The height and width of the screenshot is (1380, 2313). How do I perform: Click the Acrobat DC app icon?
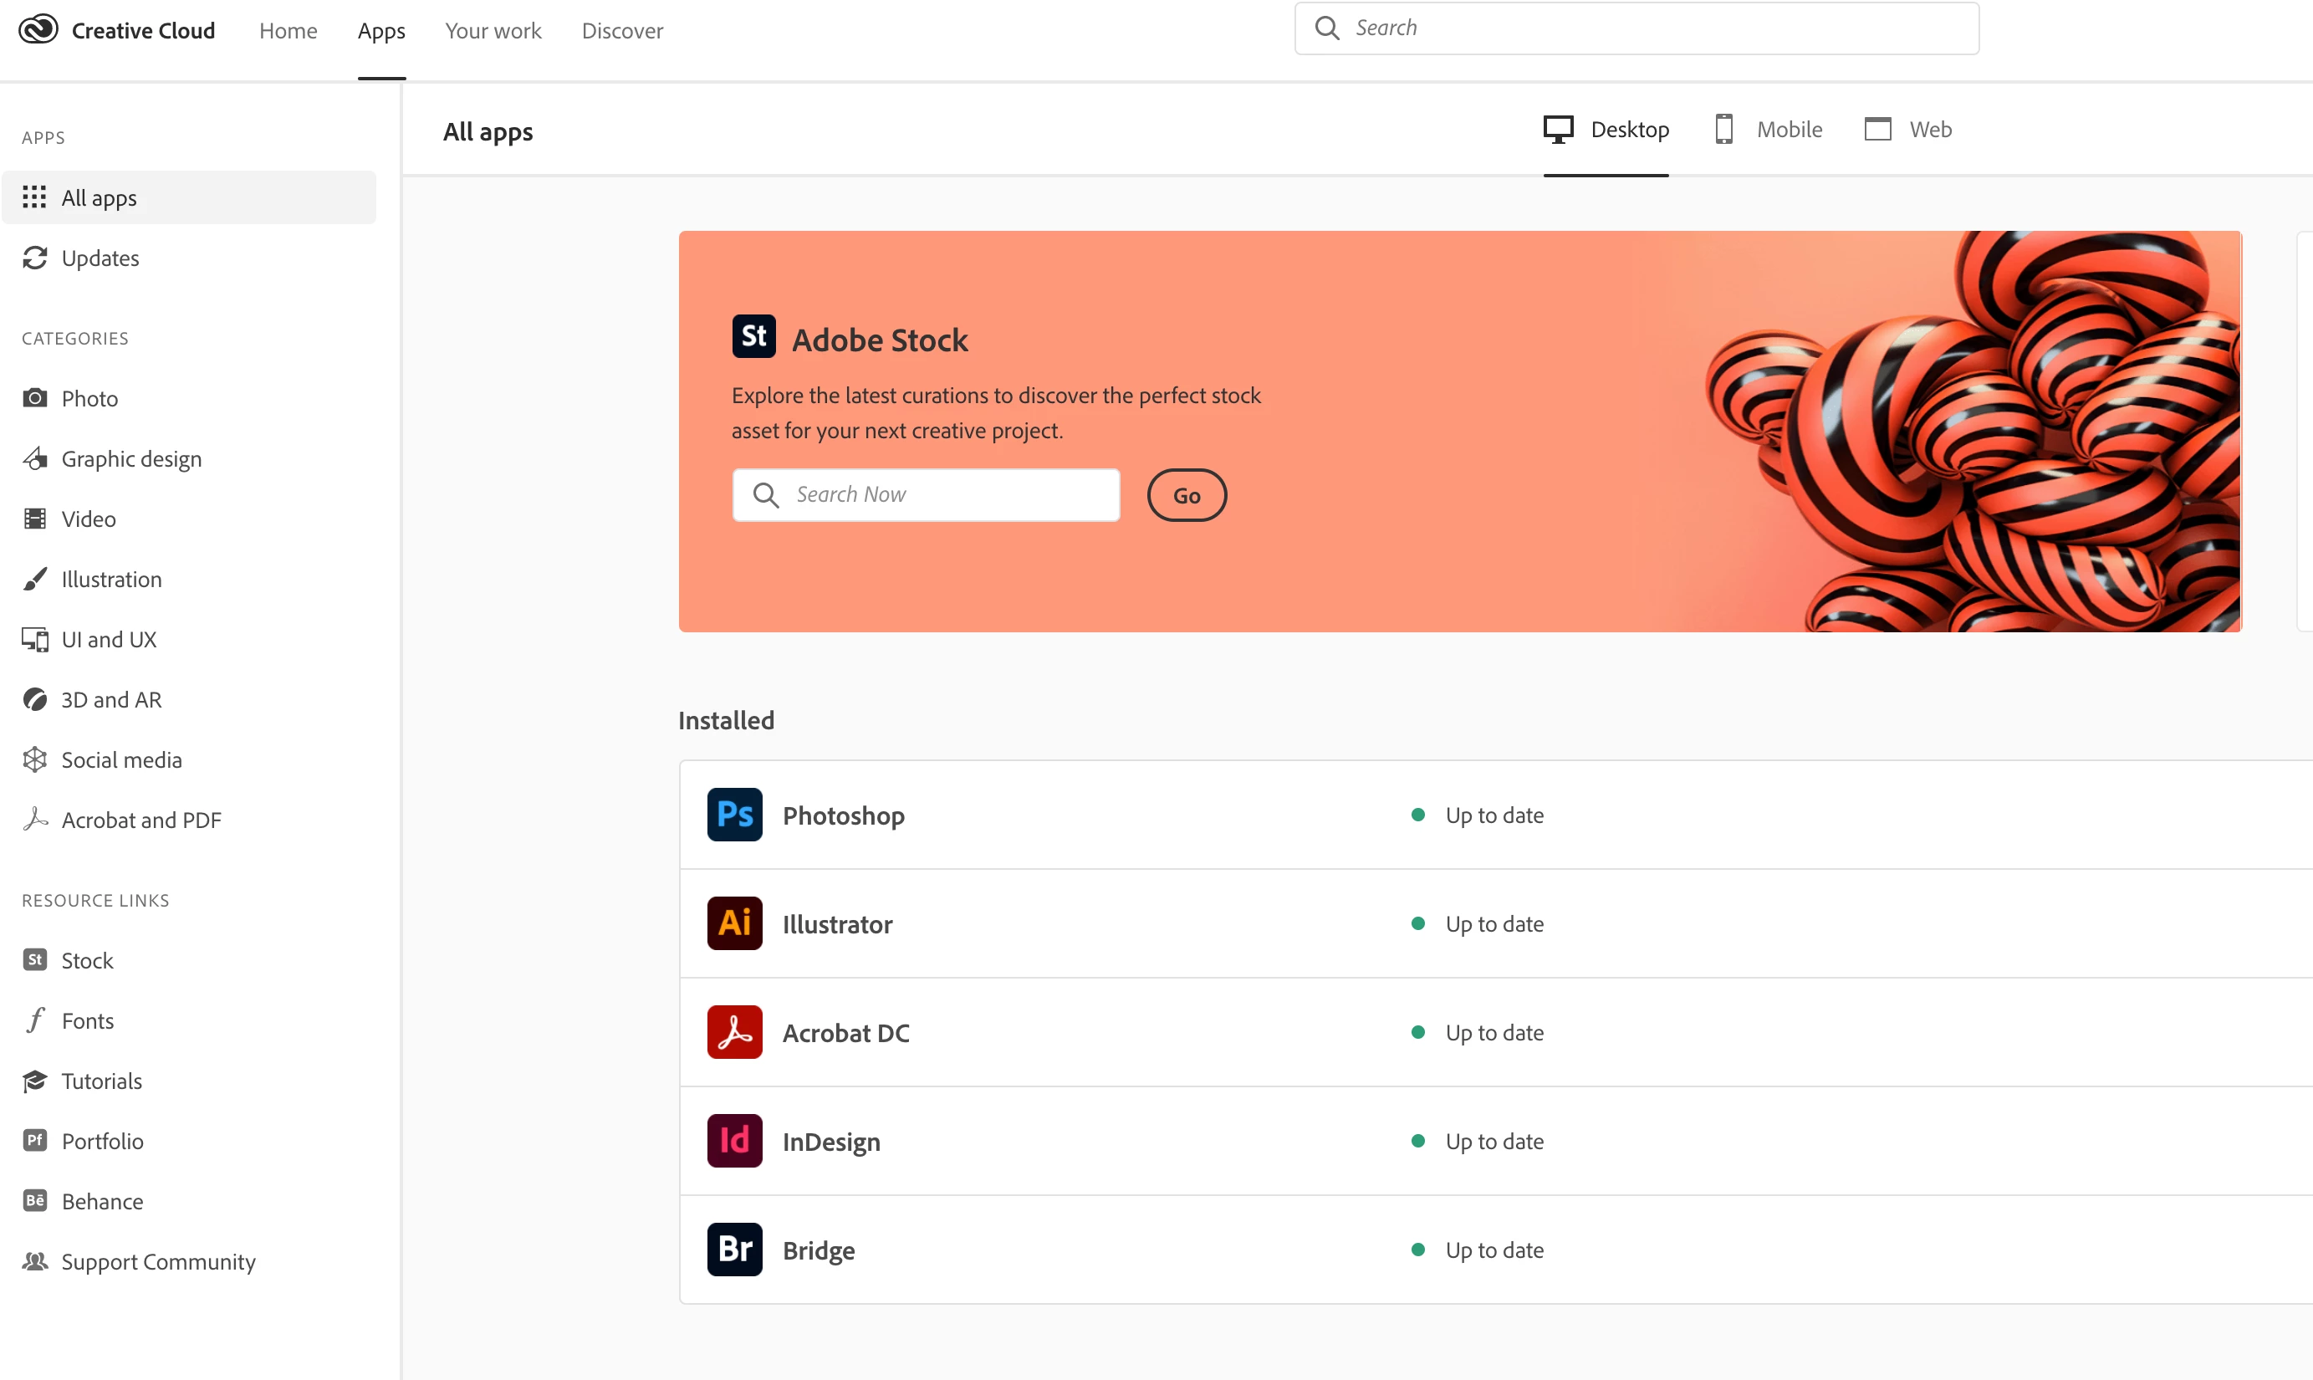coord(734,1032)
